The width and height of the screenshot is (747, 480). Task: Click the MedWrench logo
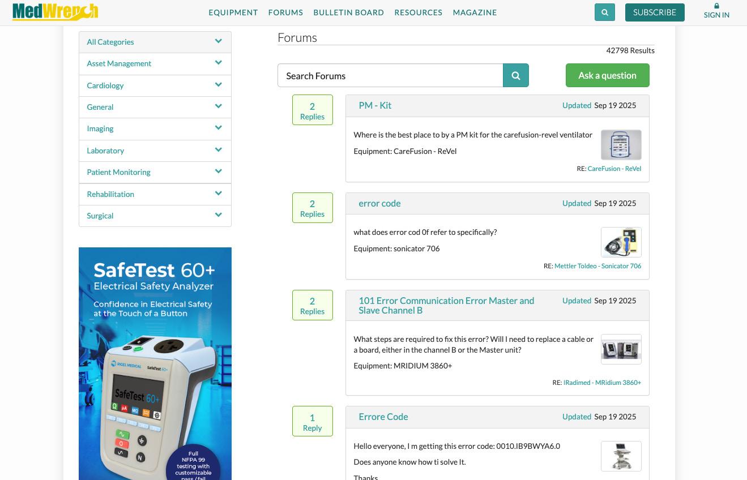(55, 12)
